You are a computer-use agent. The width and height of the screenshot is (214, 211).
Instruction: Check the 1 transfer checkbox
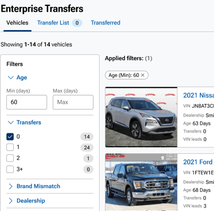coord(10,147)
